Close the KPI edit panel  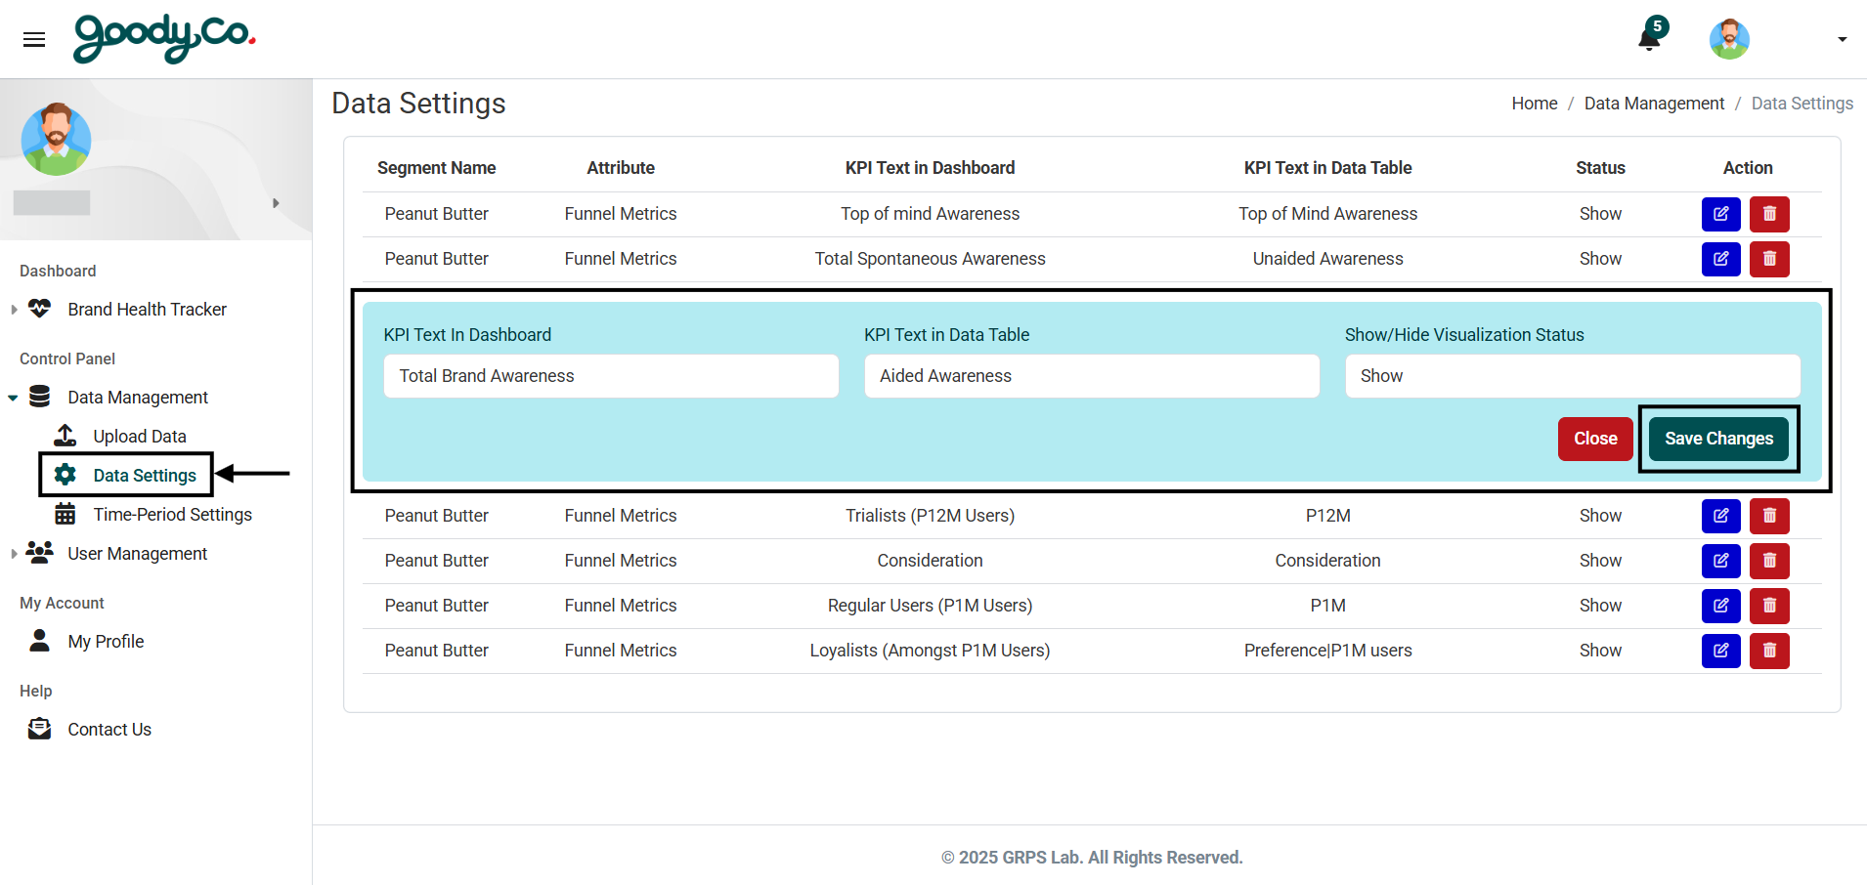[x=1594, y=439]
